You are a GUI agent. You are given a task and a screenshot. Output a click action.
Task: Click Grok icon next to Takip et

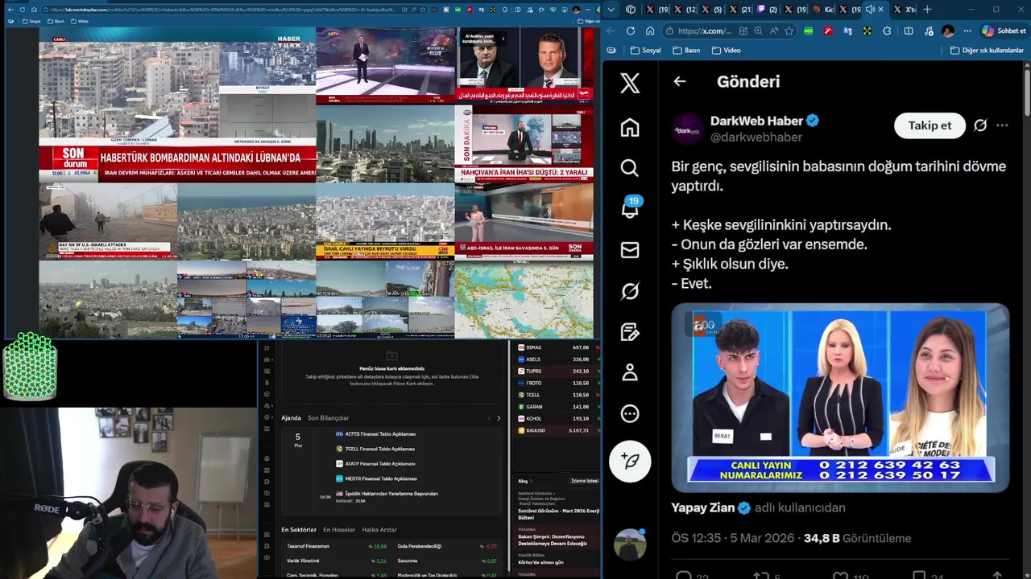pyautogui.click(x=980, y=125)
